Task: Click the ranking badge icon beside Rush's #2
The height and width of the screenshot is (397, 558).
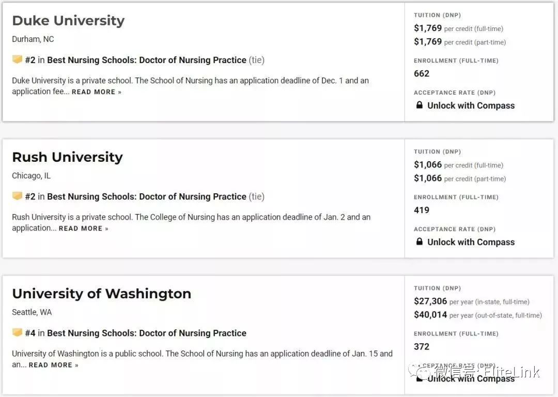Action: coord(17,195)
